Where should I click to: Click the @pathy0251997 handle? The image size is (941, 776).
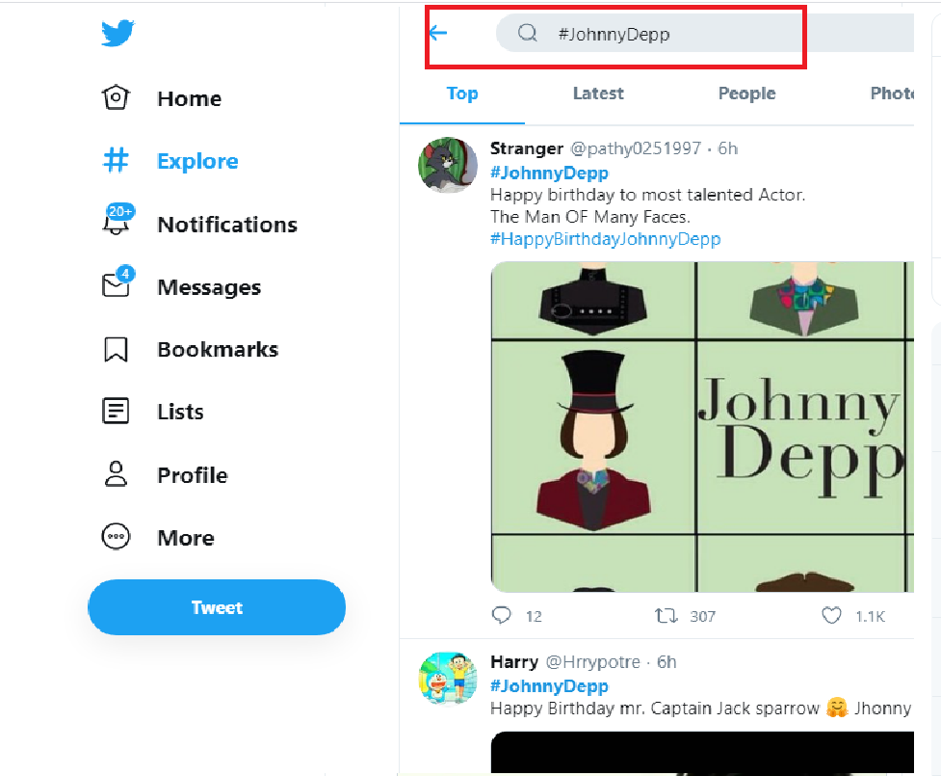(x=636, y=148)
